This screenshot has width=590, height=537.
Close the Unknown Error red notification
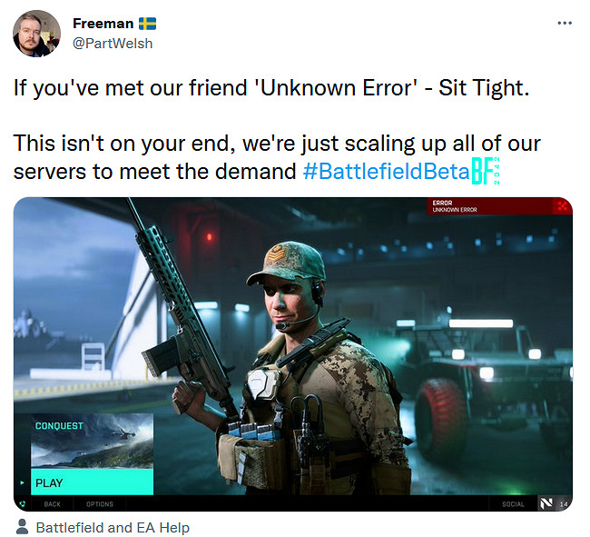(x=562, y=205)
